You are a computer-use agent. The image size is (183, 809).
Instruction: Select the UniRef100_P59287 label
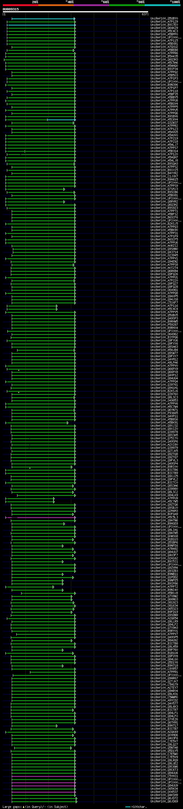point(164,324)
